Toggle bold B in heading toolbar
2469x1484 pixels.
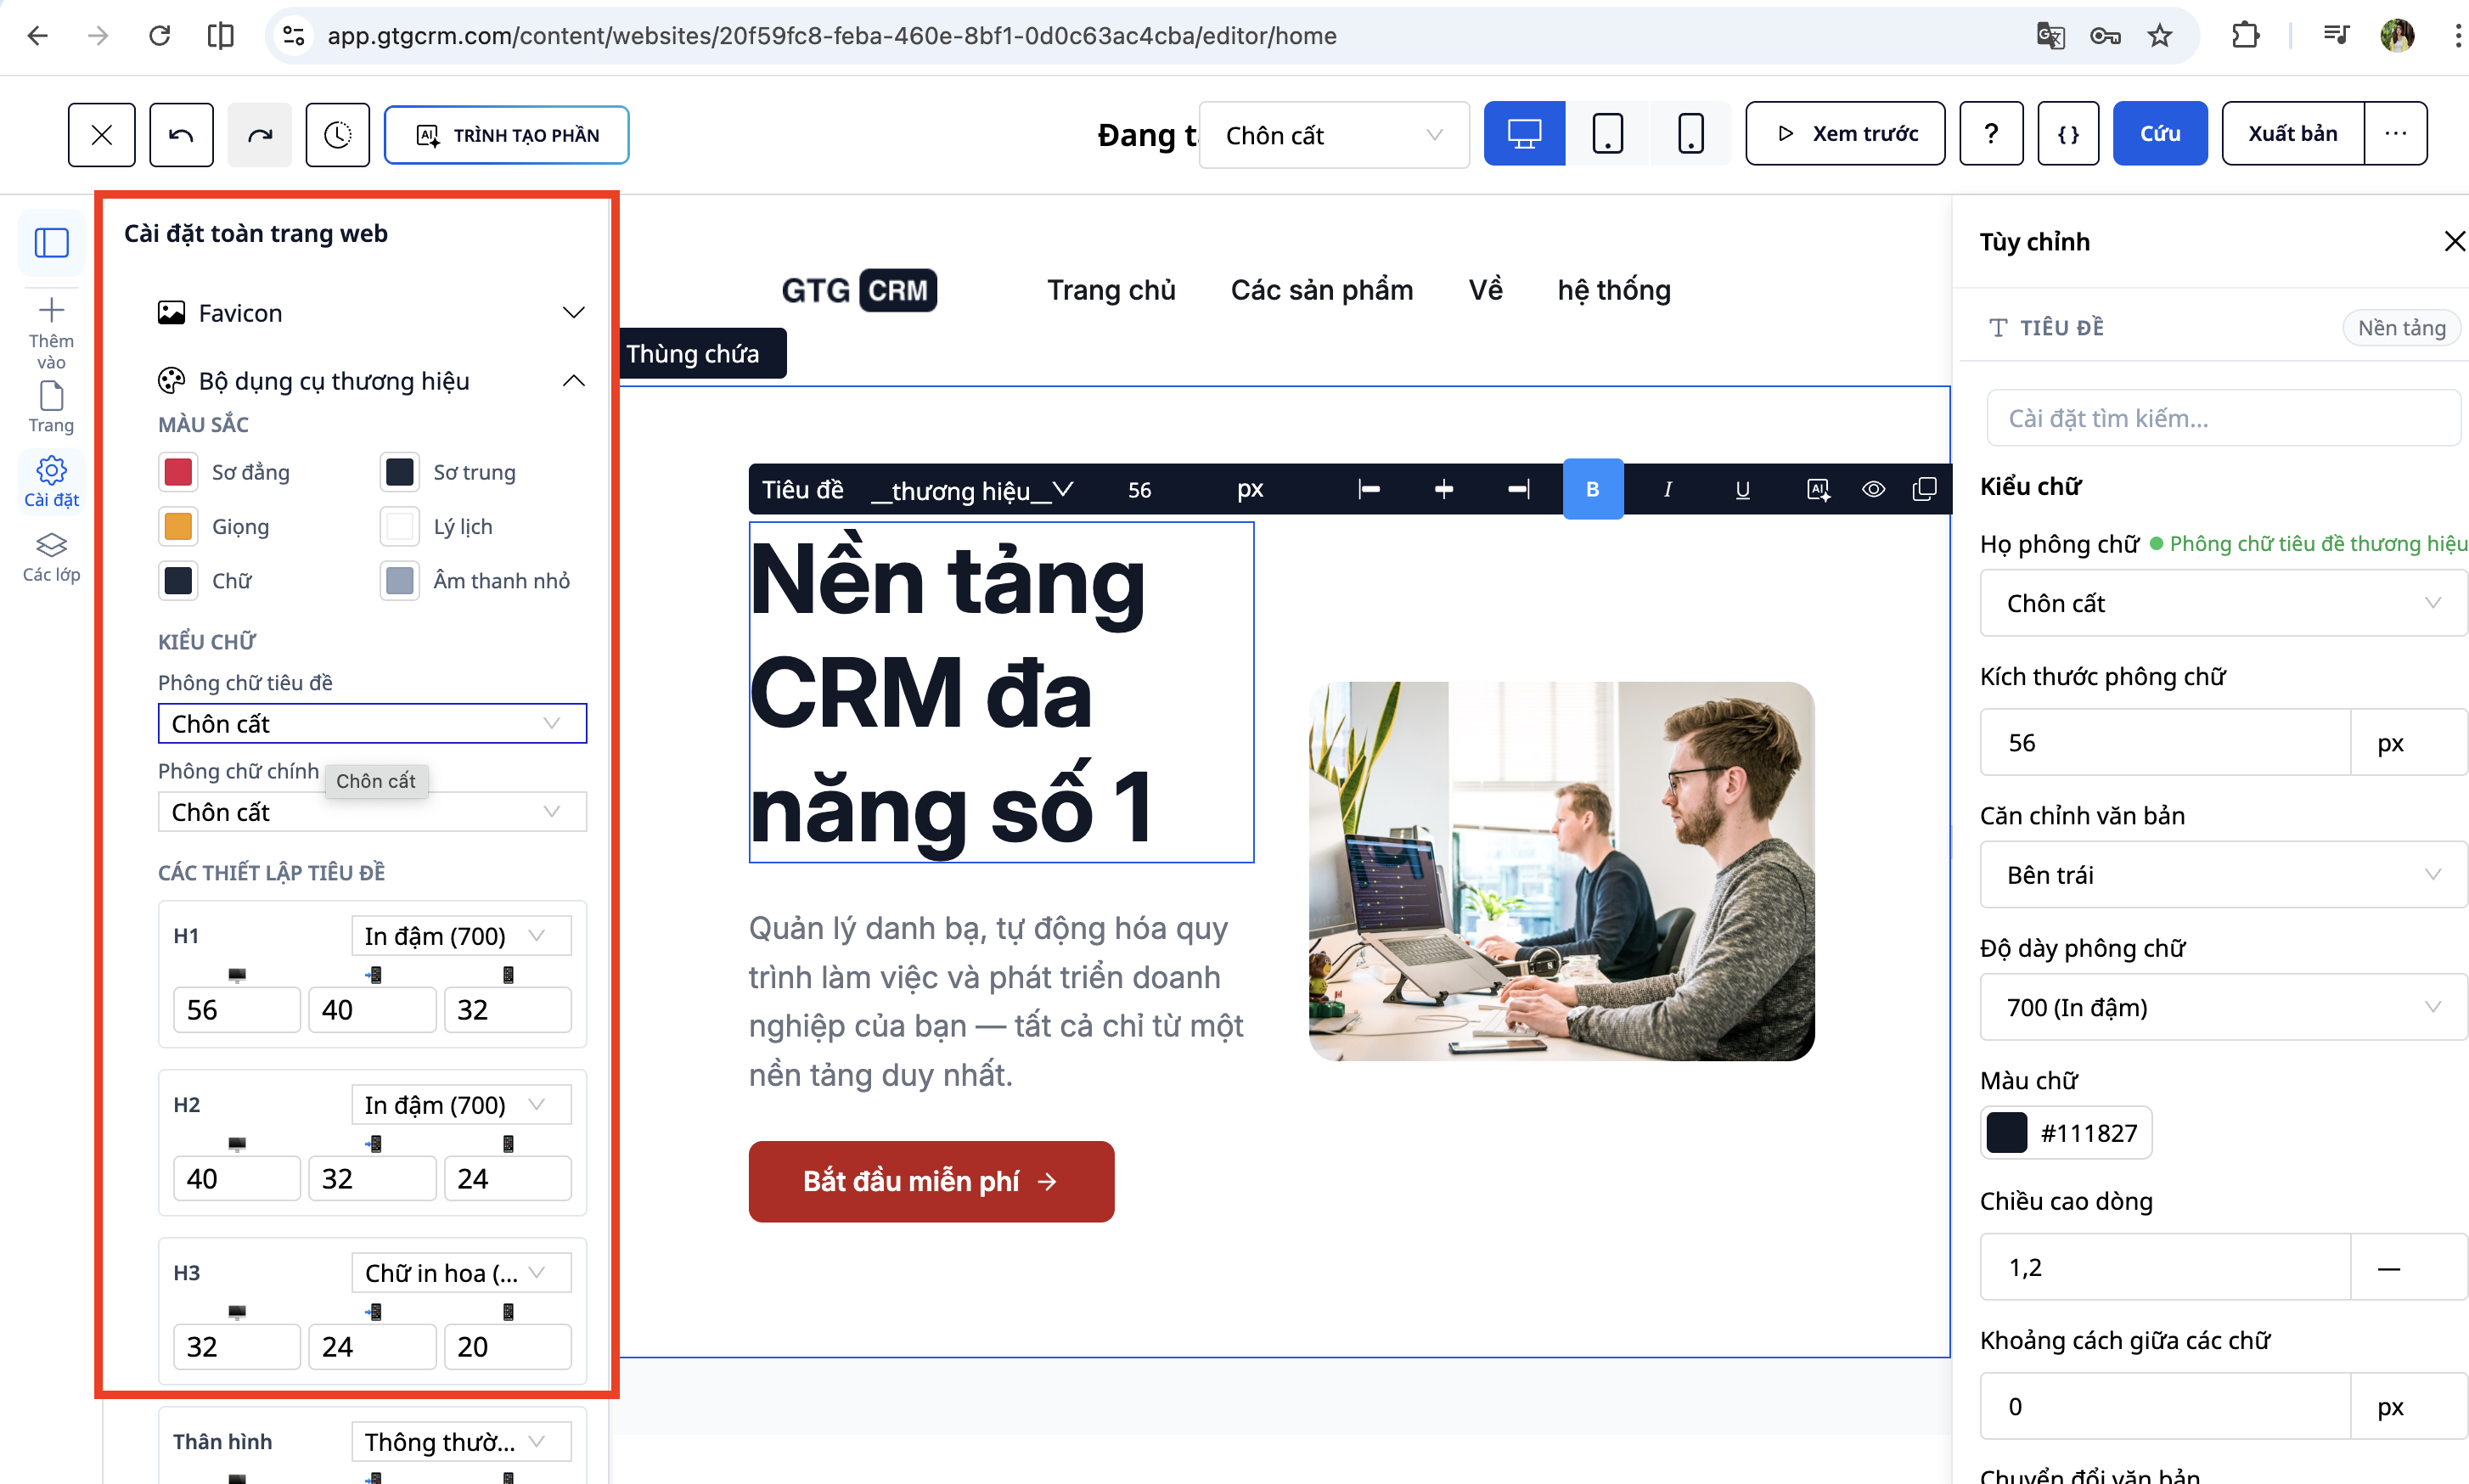click(1592, 489)
